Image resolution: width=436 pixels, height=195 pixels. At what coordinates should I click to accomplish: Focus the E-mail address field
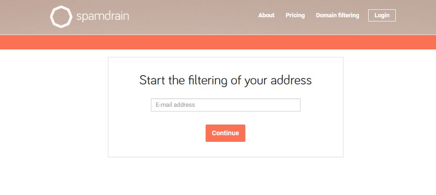pos(226,105)
